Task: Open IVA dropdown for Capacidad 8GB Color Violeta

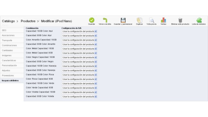Action: point(79,97)
